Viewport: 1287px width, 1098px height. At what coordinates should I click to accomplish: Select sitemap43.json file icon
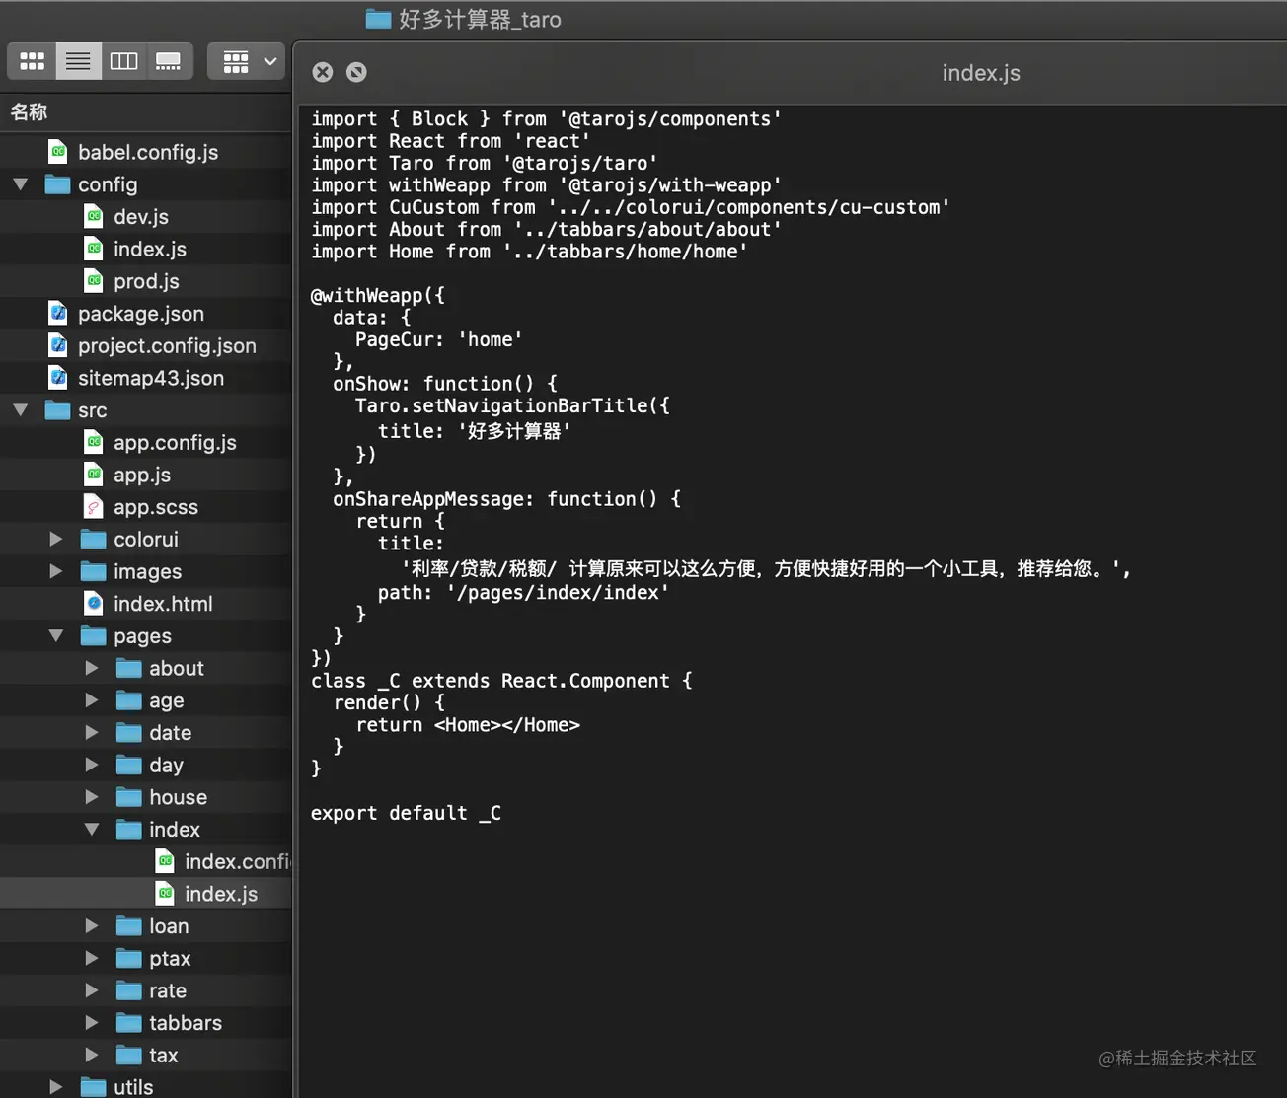click(x=58, y=378)
